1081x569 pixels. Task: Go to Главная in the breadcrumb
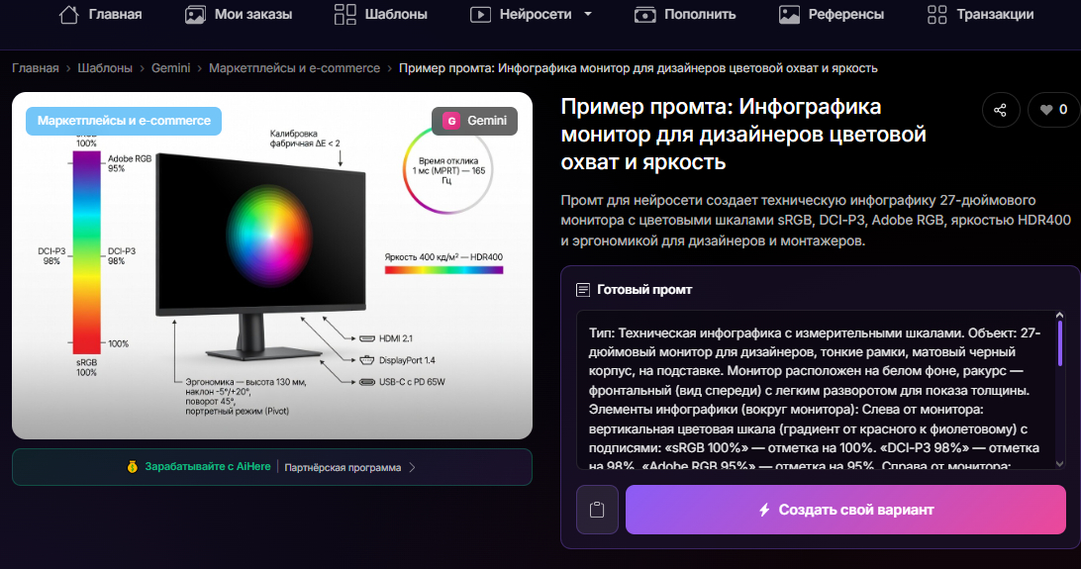pos(36,68)
